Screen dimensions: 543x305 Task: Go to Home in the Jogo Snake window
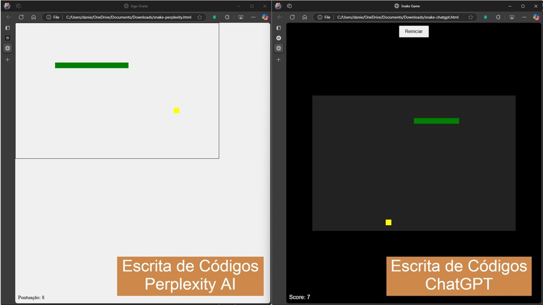pos(34,17)
